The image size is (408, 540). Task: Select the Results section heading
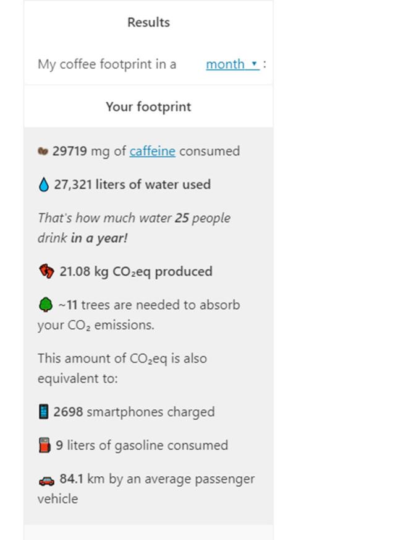pyautogui.click(x=148, y=22)
